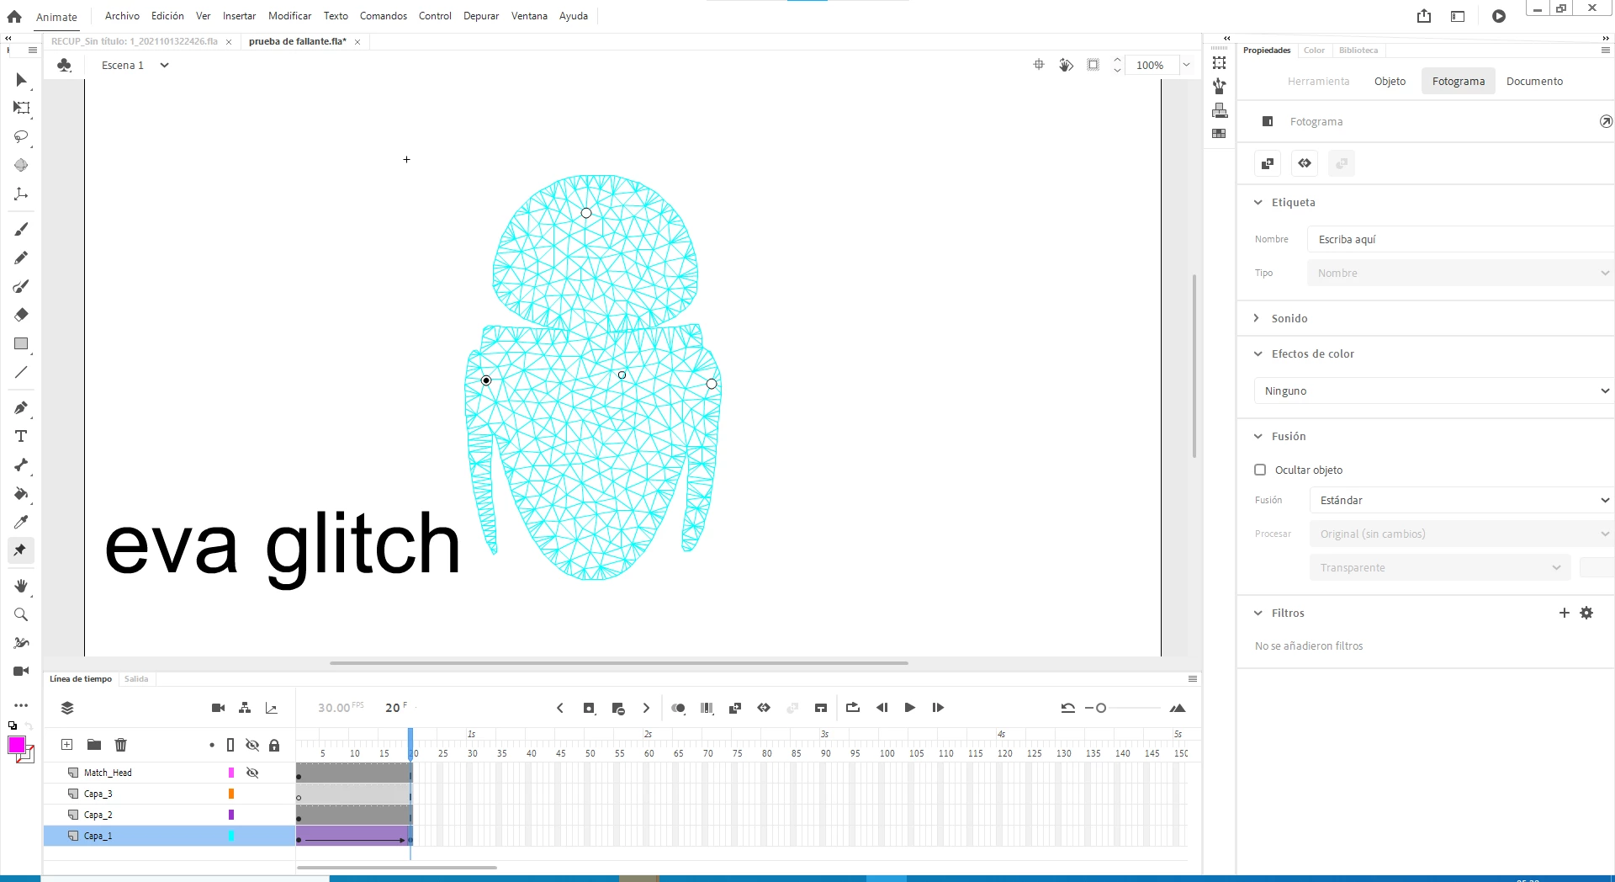
Task: Open the Modificar menu
Action: [289, 16]
